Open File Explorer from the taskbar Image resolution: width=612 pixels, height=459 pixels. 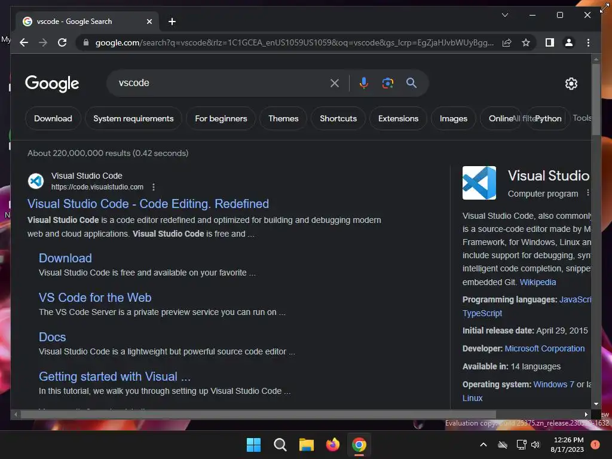point(307,445)
